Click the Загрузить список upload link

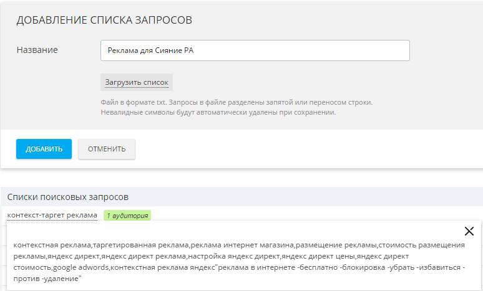137,82
